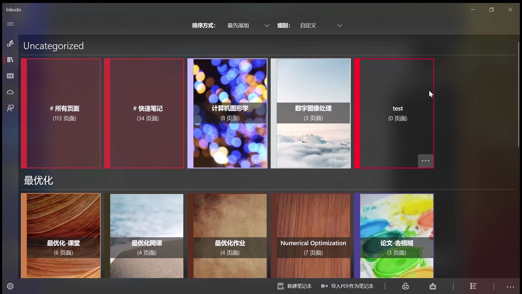522x294 pixels.
Task: Open the settings gear icon
Action: pyautogui.click(x=10, y=286)
